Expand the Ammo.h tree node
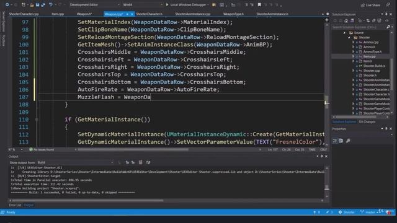The height and width of the screenshot is (223, 397). click(x=354, y=47)
